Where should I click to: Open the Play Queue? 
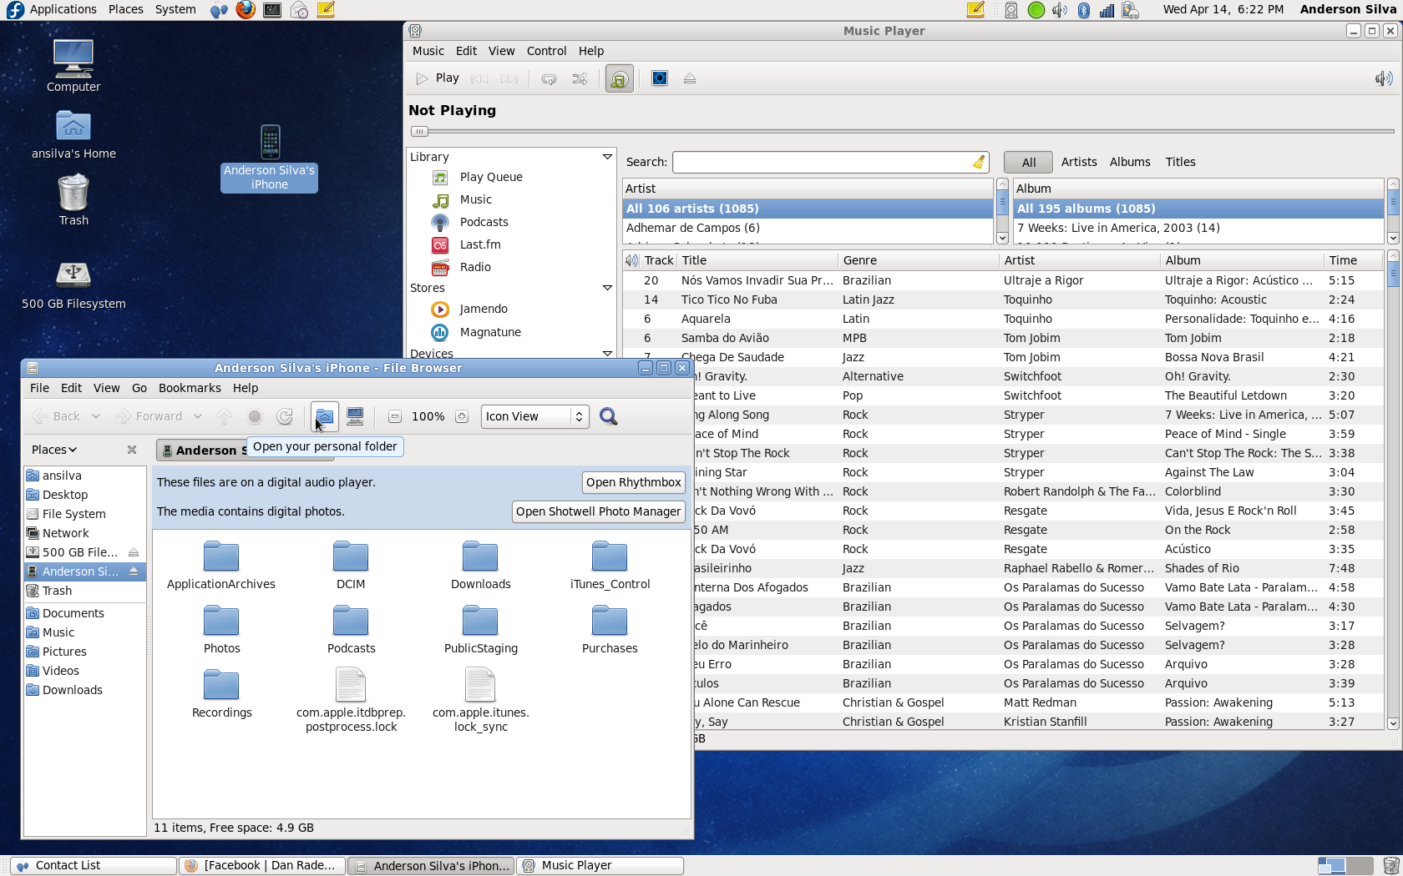(x=490, y=177)
